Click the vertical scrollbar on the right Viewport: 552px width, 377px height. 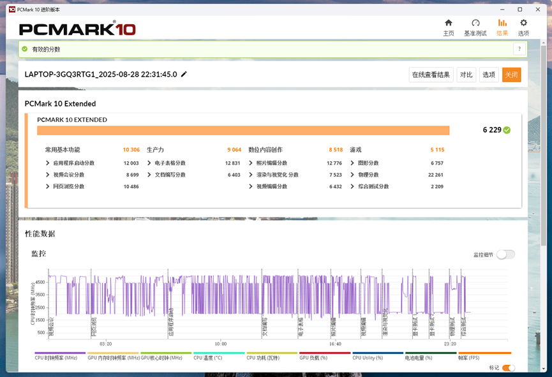[x=543, y=191]
